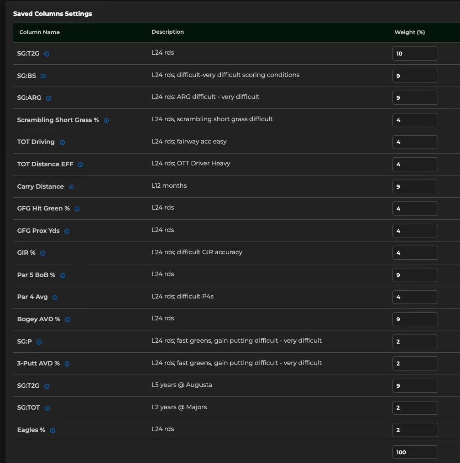This screenshot has width=460, height=463.
Task: Click the Saved Columns Settings title
Action: point(52,14)
